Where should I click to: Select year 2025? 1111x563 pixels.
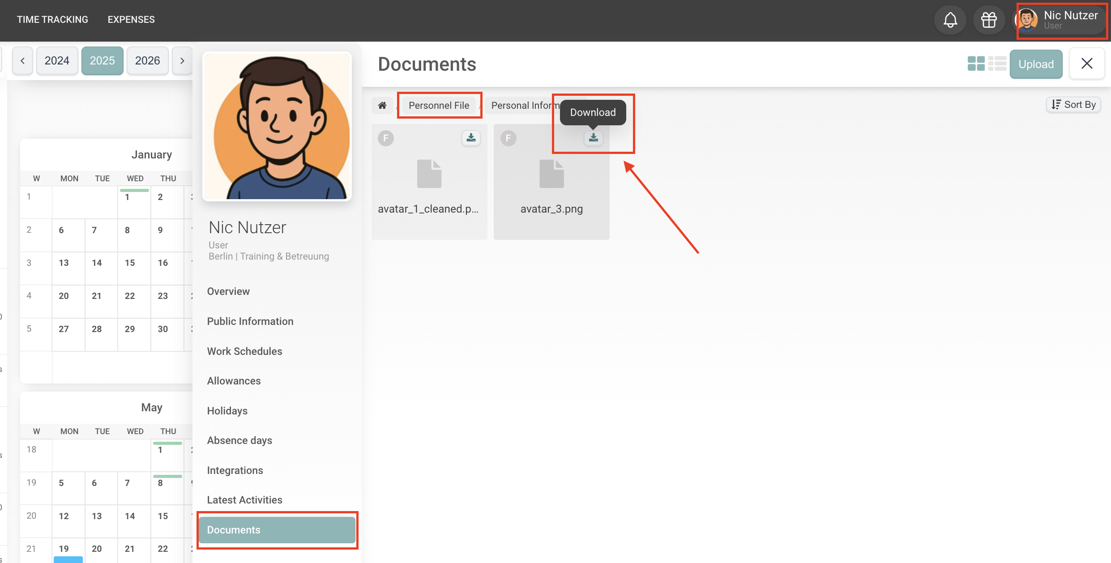click(102, 60)
